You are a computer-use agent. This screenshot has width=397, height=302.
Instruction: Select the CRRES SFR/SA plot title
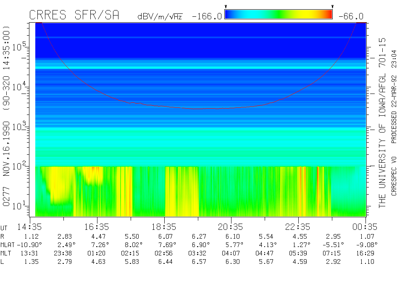tap(74, 16)
